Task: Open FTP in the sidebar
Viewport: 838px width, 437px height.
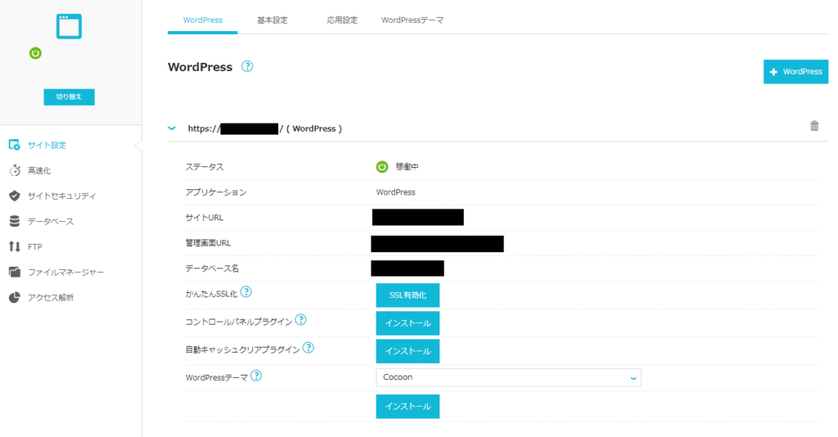Action: pyautogui.click(x=34, y=246)
